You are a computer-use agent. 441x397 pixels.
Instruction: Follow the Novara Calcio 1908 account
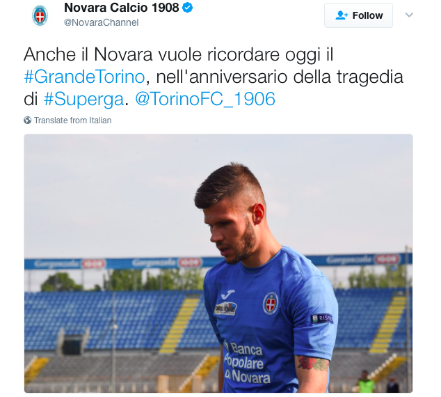point(358,15)
